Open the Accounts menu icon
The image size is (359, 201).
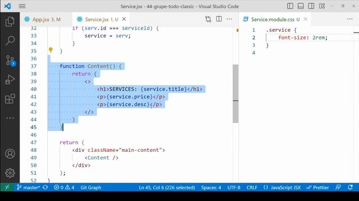(10, 154)
